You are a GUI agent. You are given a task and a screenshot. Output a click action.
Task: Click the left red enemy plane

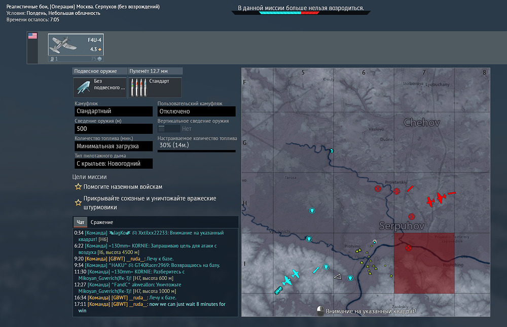430,201
